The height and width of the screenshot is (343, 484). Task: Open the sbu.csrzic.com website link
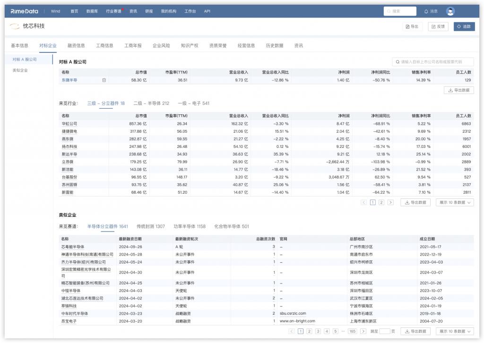coord(293,313)
